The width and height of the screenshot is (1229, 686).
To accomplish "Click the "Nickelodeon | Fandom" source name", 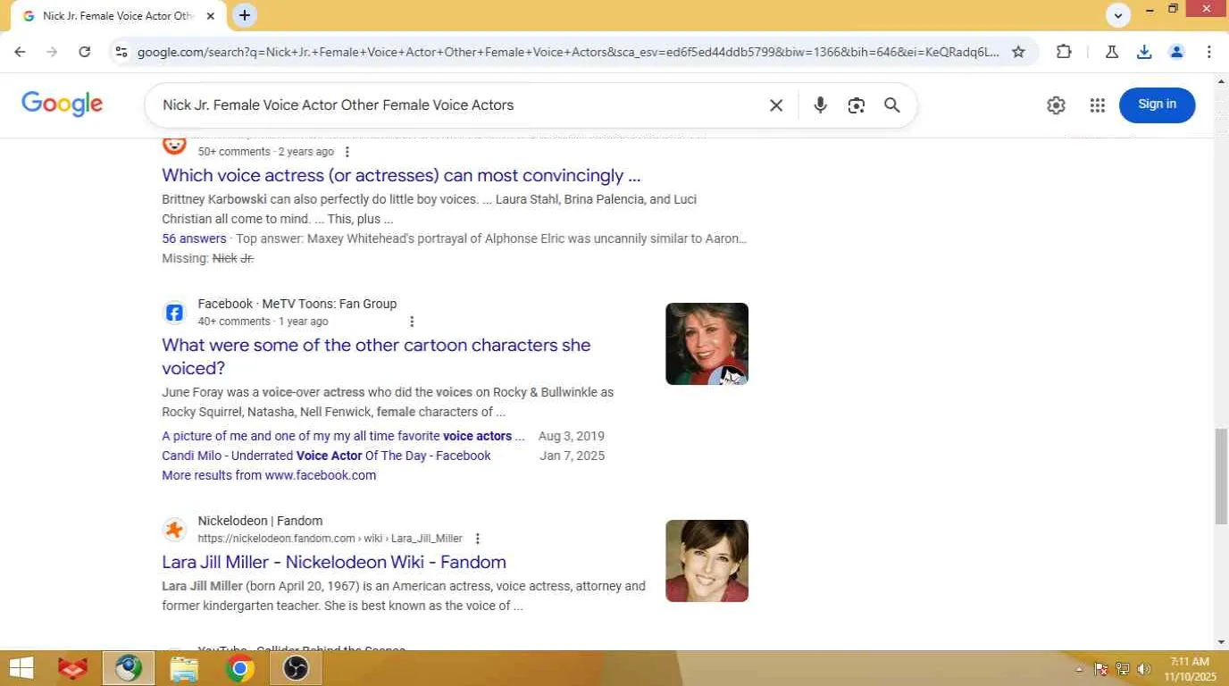I will (x=260, y=521).
